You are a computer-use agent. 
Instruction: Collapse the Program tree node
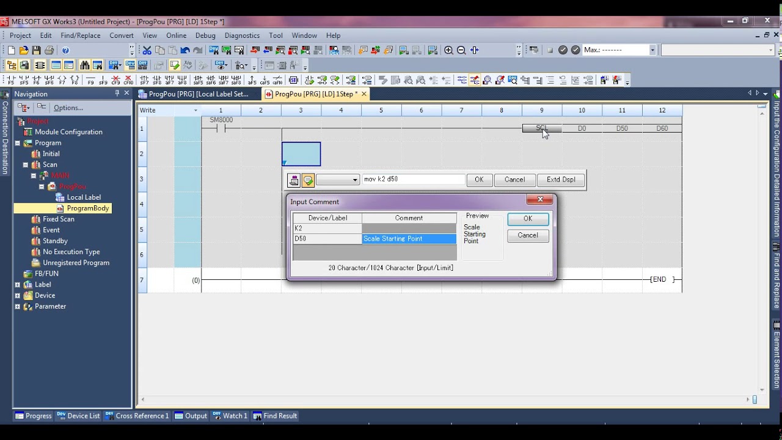17,143
